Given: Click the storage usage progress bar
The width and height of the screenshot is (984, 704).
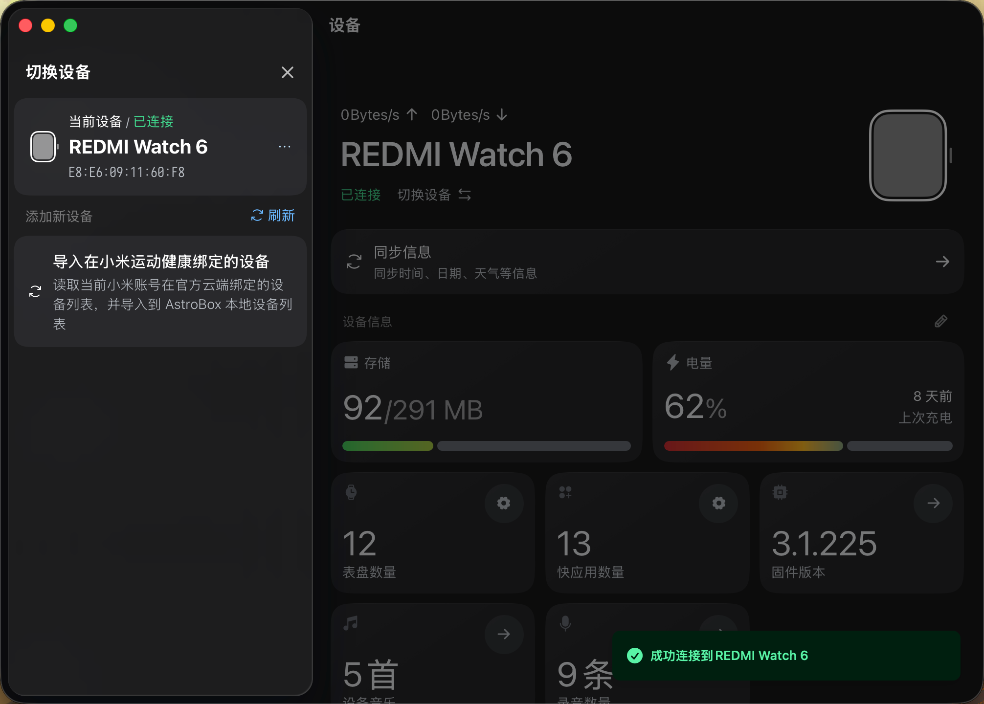Looking at the screenshot, I should (x=487, y=446).
